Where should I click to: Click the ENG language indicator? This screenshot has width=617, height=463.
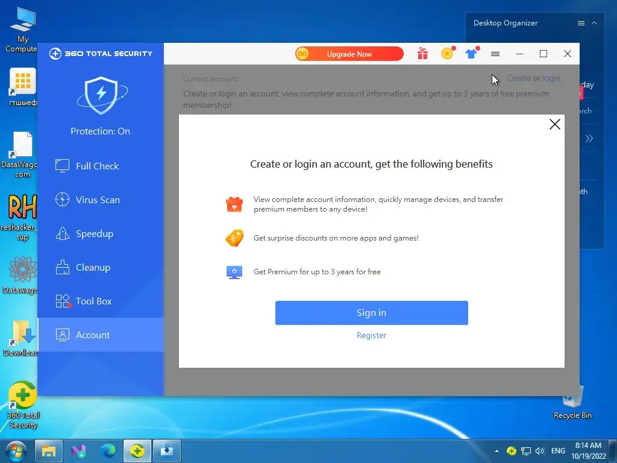point(558,451)
